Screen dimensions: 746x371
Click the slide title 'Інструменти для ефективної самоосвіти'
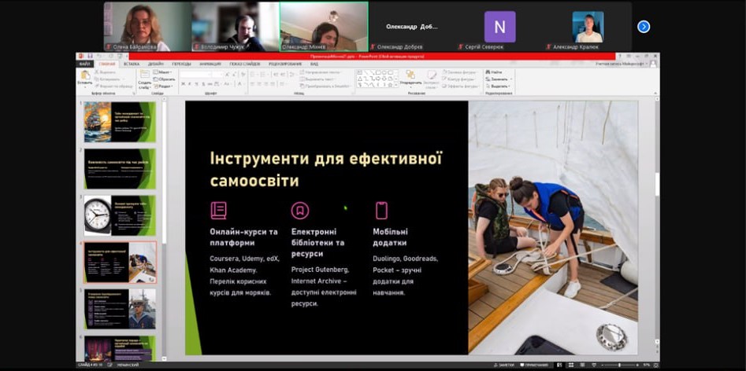[326, 169]
